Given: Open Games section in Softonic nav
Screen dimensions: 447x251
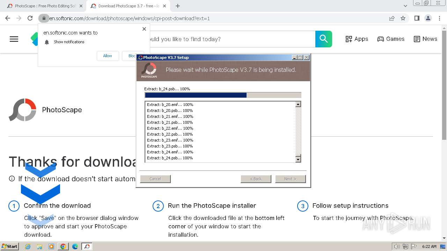Looking at the screenshot, I should pyautogui.click(x=391, y=39).
